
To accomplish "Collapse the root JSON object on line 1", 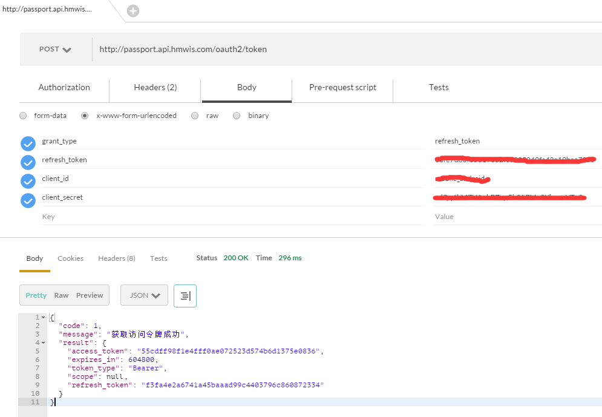I will coord(43,318).
